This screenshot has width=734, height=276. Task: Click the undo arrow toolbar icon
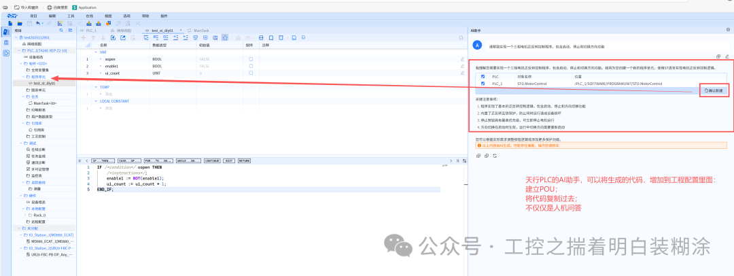point(38,23)
